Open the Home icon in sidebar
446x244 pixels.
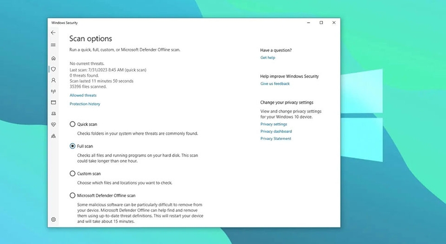pyautogui.click(x=53, y=58)
